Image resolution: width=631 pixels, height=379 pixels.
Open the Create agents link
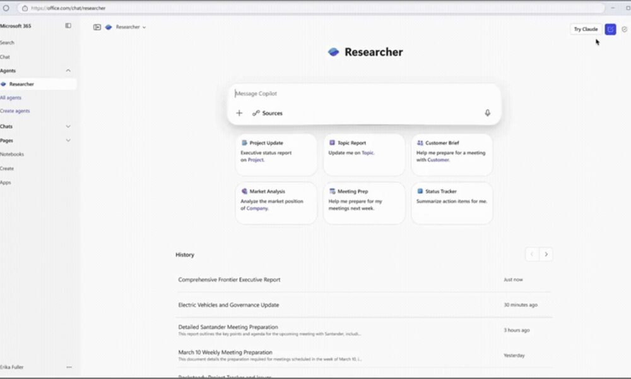tap(15, 111)
